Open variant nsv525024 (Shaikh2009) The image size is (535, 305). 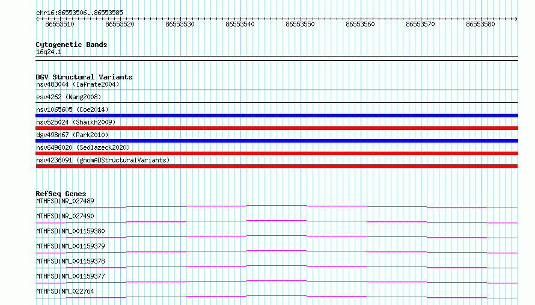pos(76,122)
